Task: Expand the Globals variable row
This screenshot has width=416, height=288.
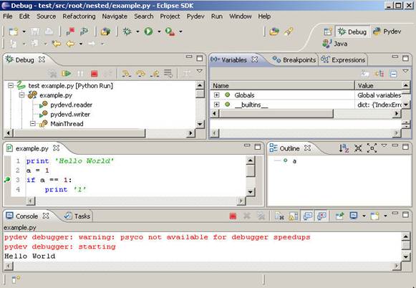Action: (x=216, y=95)
